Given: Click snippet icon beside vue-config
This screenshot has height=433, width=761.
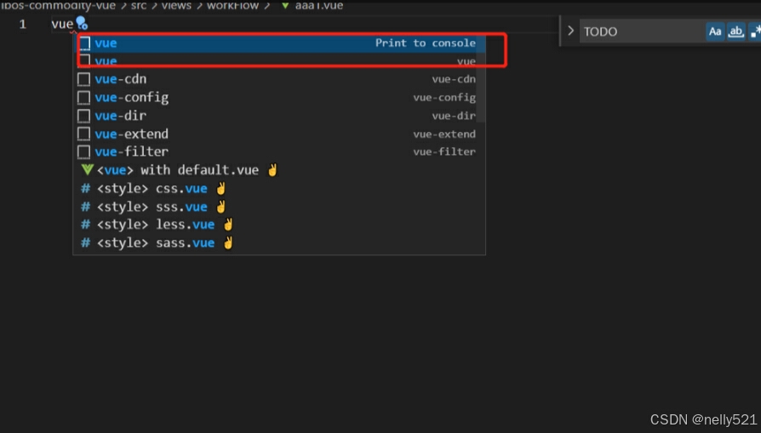Looking at the screenshot, I should (x=84, y=98).
